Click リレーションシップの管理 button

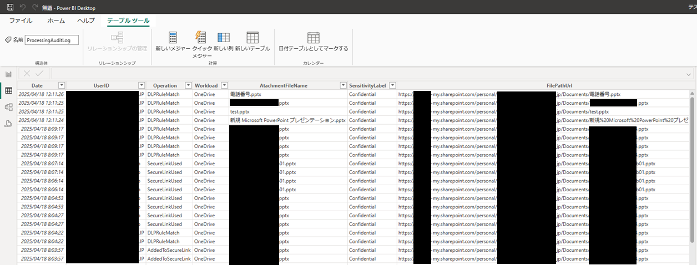tap(117, 42)
